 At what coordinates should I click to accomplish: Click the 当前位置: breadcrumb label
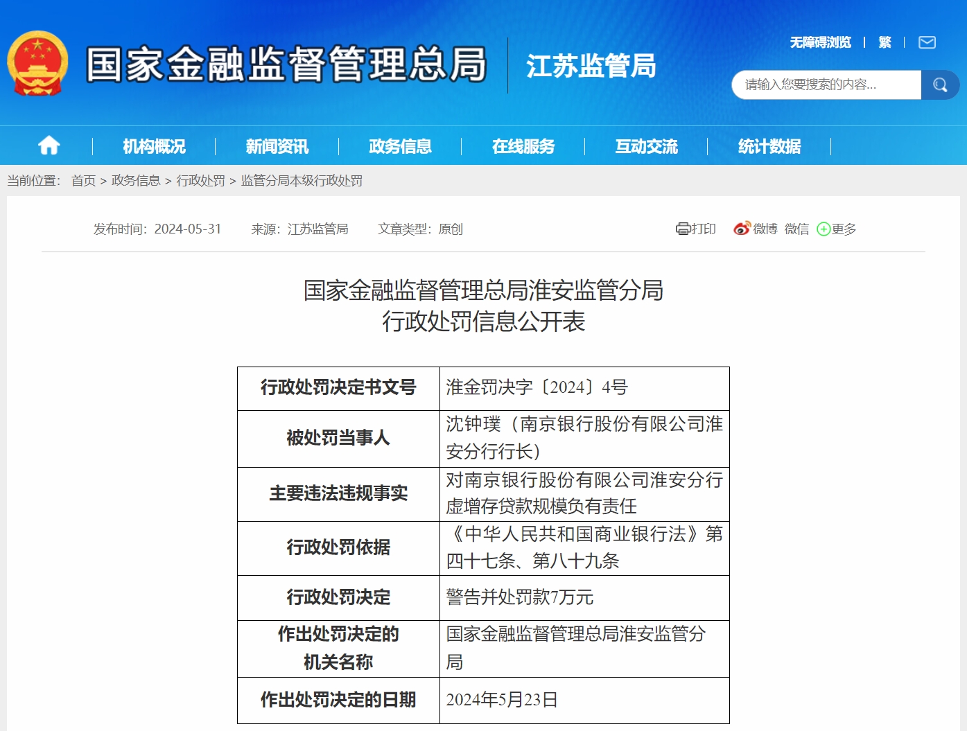pyautogui.click(x=34, y=181)
